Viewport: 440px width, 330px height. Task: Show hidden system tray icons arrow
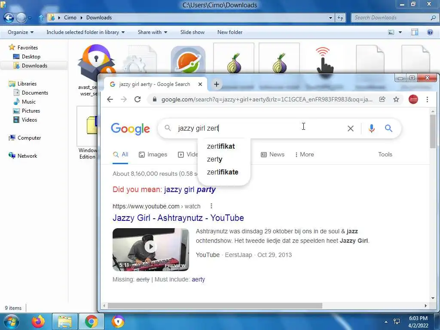[386, 322]
